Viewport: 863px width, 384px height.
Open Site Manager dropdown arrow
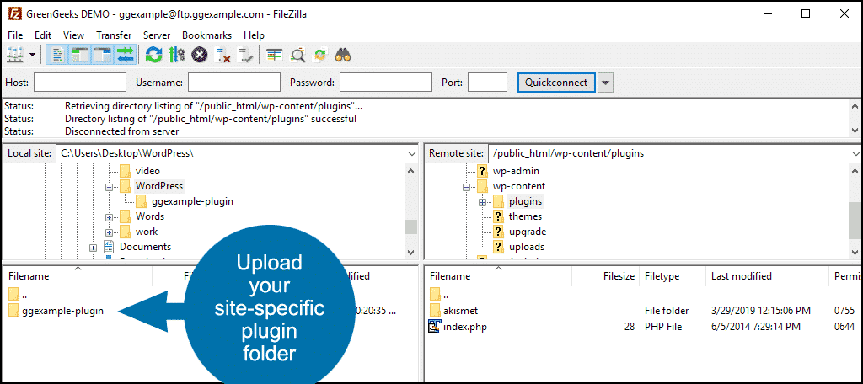point(32,55)
